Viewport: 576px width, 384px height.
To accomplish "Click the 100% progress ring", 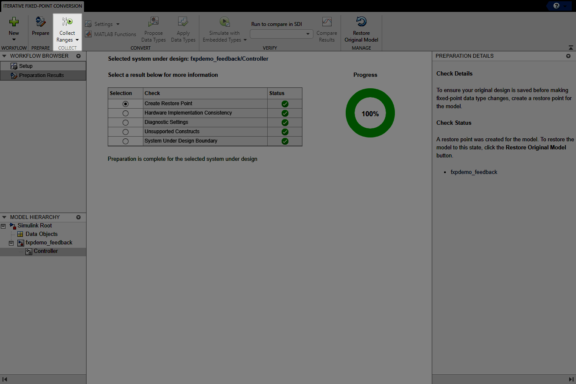I will coord(370,113).
